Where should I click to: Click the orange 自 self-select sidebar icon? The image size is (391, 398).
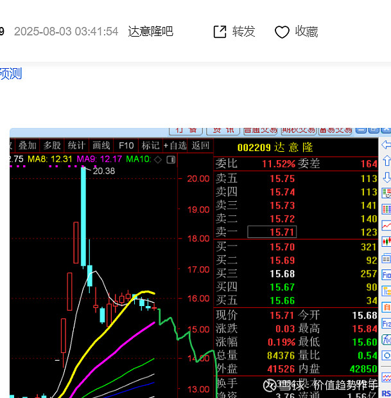coord(387,307)
